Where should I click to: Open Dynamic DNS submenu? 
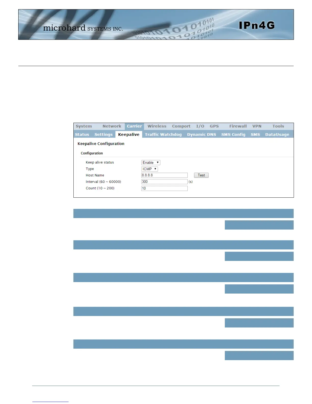201,134
